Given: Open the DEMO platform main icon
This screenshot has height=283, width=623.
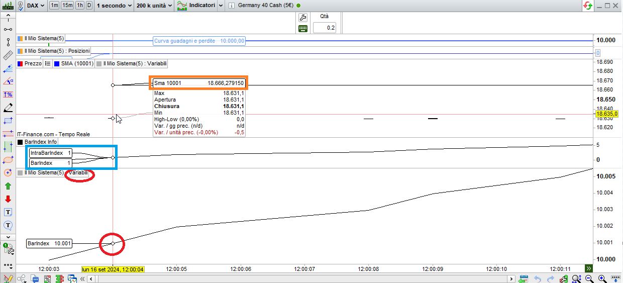Looking at the screenshot, I should click(x=8, y=6).
